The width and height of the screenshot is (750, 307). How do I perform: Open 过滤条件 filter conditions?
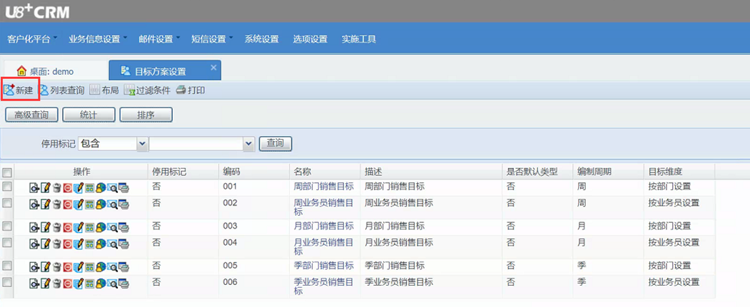click(147, 90)
